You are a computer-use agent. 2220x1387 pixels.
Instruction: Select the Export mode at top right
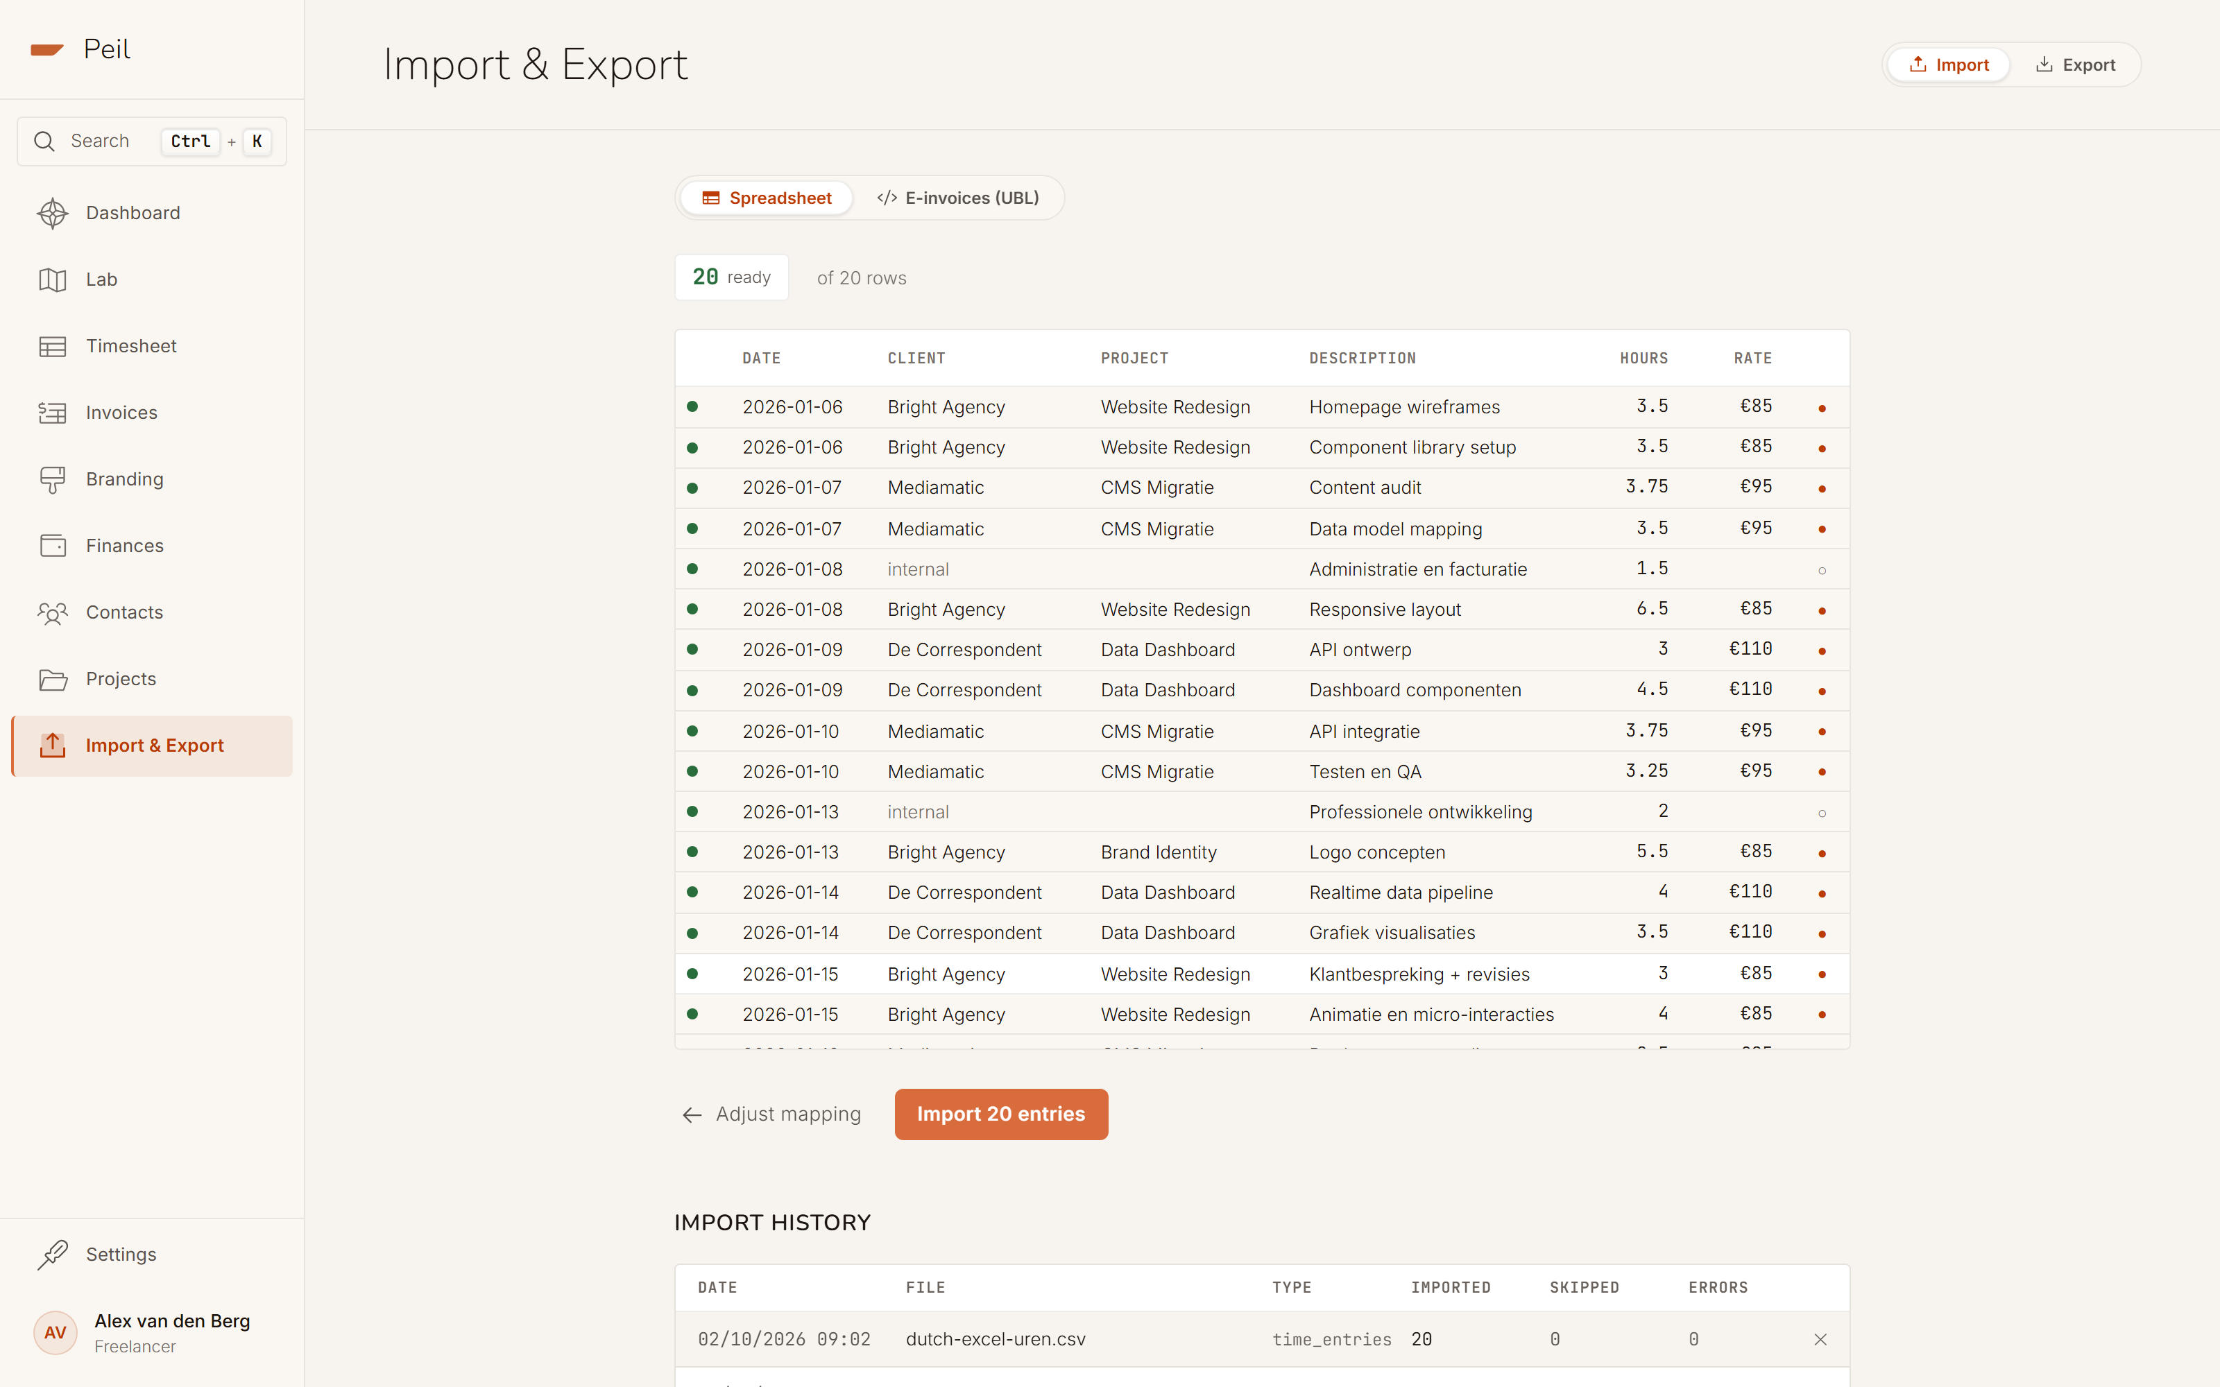click(x=2075, y=65)
